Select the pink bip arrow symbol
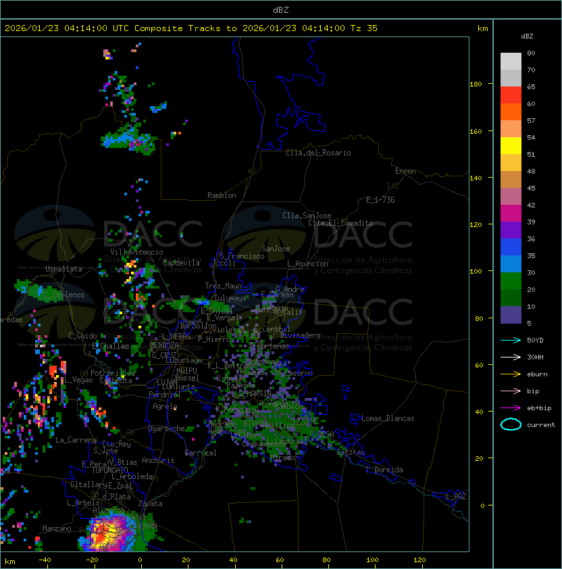The image size is (562, 569). click(511, 391)
